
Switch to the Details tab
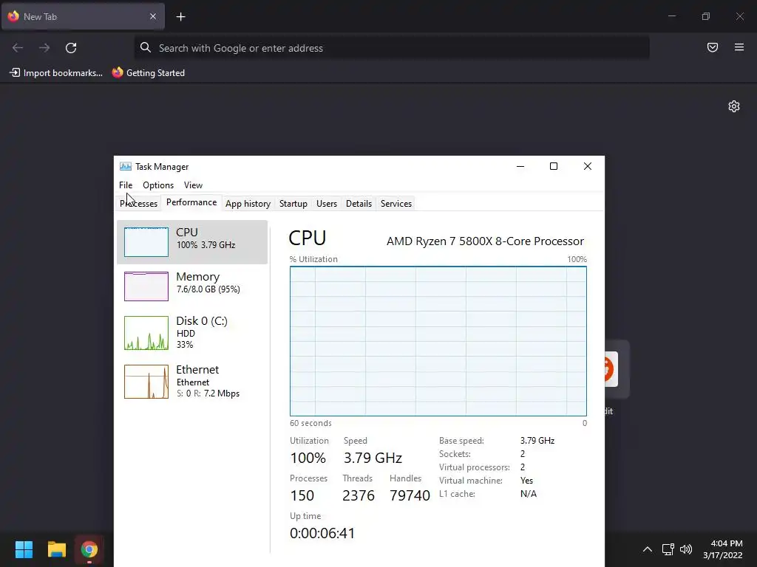359,204
